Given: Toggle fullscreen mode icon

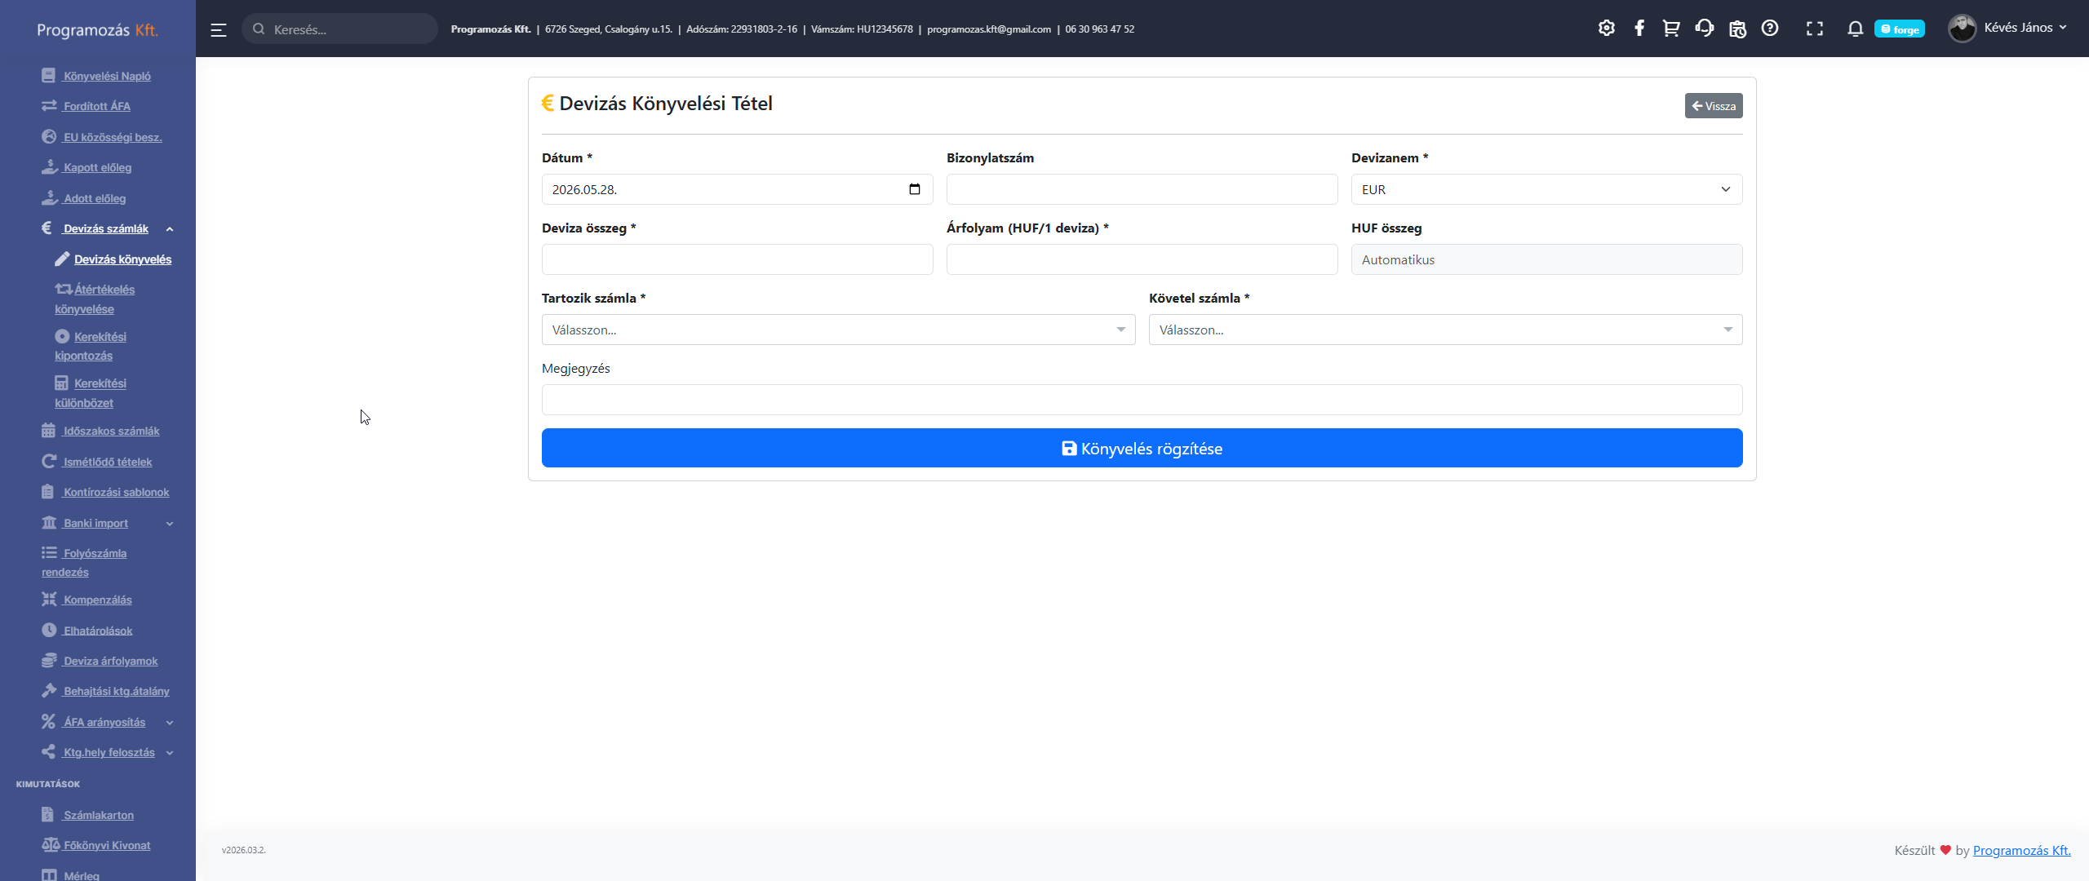Looking at the screenshot, I should coord(1814,29).
